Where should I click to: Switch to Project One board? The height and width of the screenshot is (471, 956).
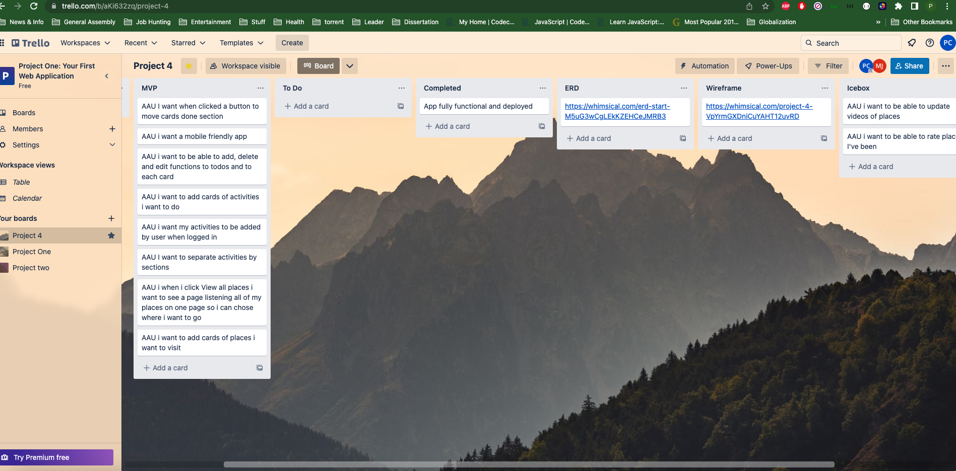pyautogui.click(x=32, y=252)
